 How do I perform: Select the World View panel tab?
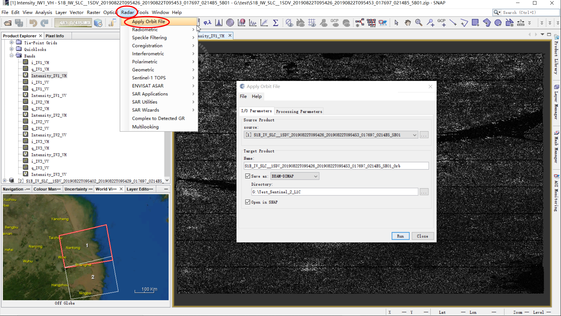106,189
